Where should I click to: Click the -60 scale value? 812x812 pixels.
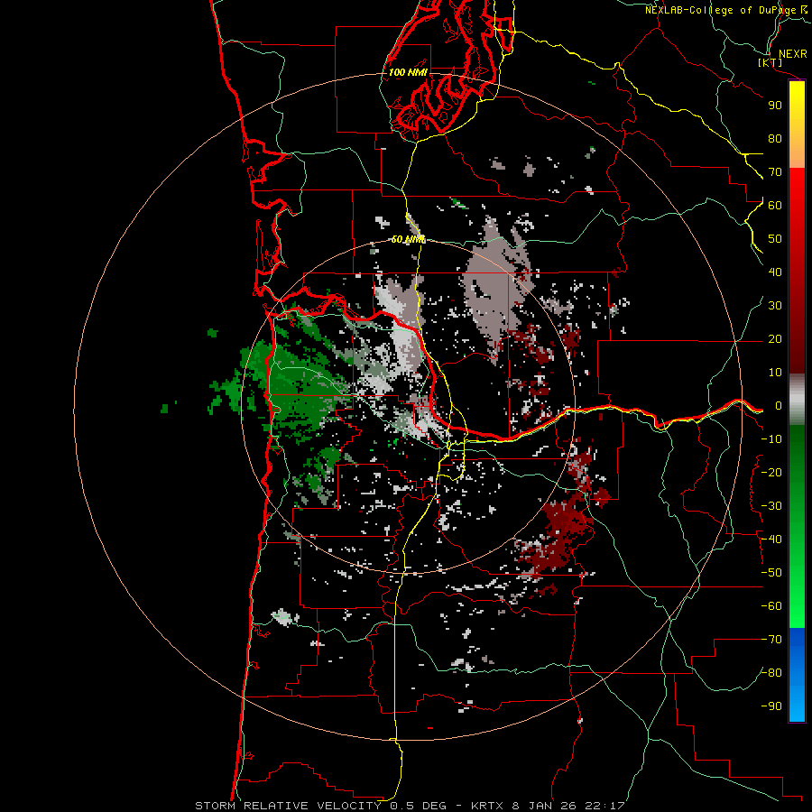point(771,606)
